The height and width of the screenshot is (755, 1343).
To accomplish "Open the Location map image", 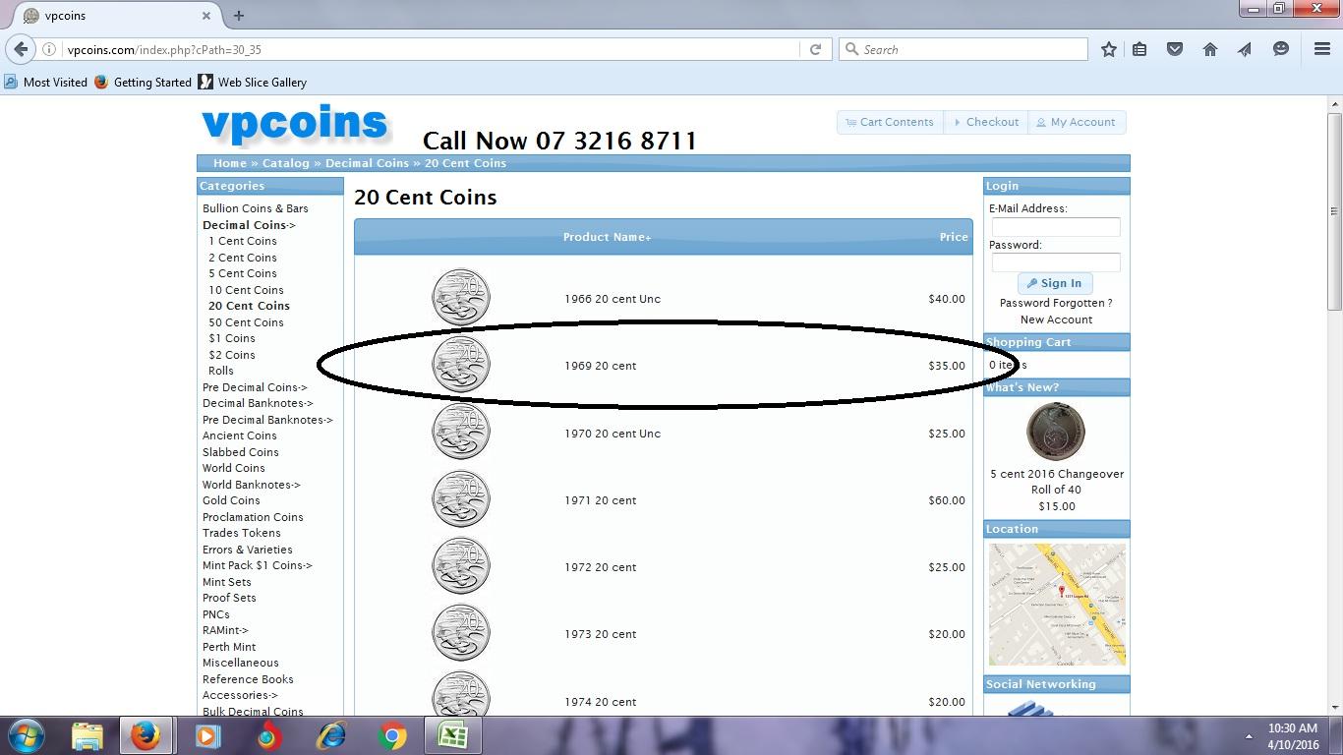I will pos(1057,605).
